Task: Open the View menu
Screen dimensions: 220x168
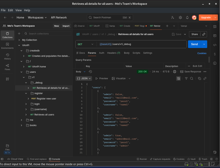Action: [x=18, y=10]
